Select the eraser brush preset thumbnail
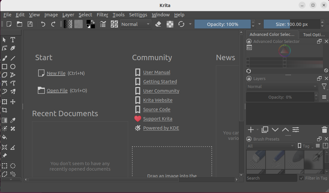Image resolution: width=329 pixels, height=193 pixels. 256,160
